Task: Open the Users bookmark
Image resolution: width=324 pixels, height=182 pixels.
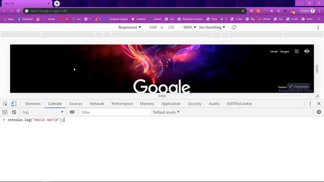Action: click(307, 19)
